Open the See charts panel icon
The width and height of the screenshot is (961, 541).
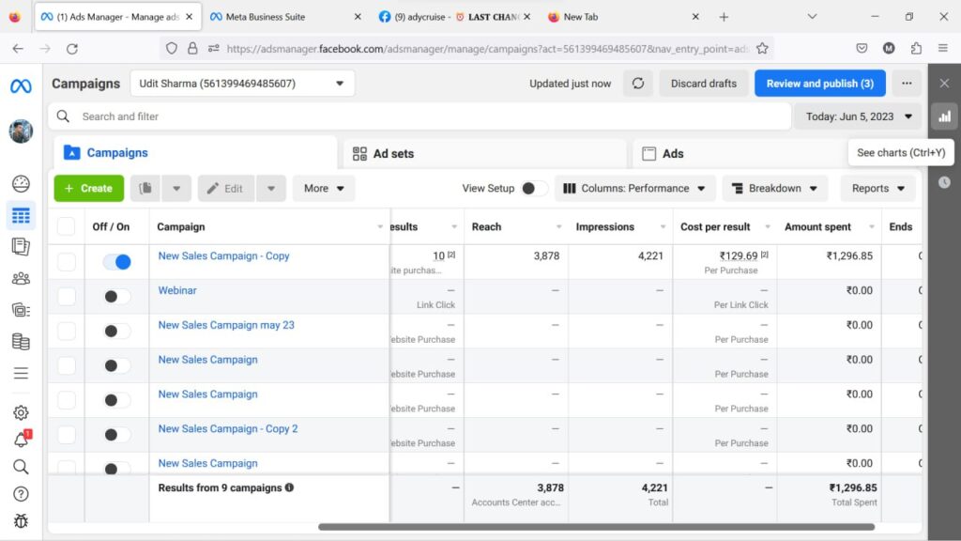tap(944, 116)
